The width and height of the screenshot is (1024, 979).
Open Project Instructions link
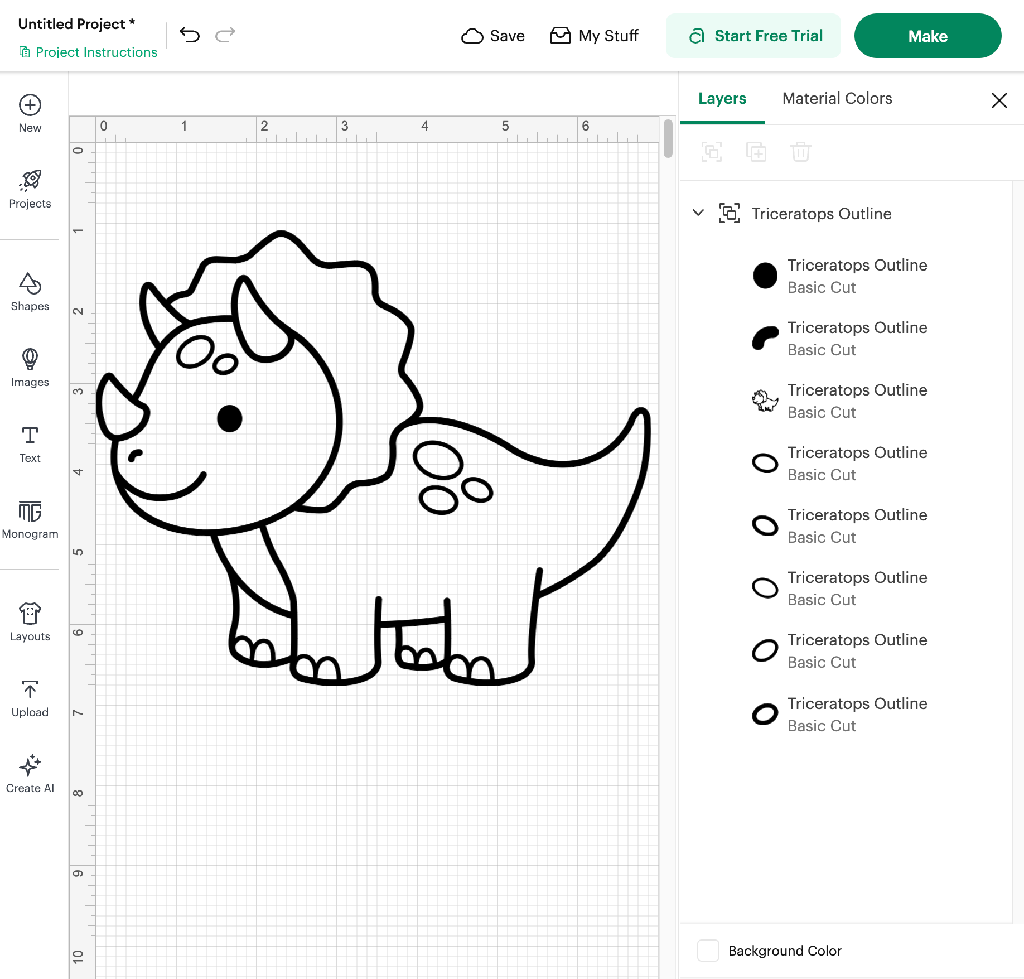pyautogui.click(x=89, y=52)
